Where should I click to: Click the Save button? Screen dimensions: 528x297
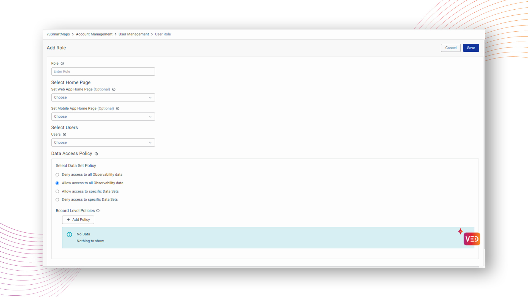pos(471,48)
